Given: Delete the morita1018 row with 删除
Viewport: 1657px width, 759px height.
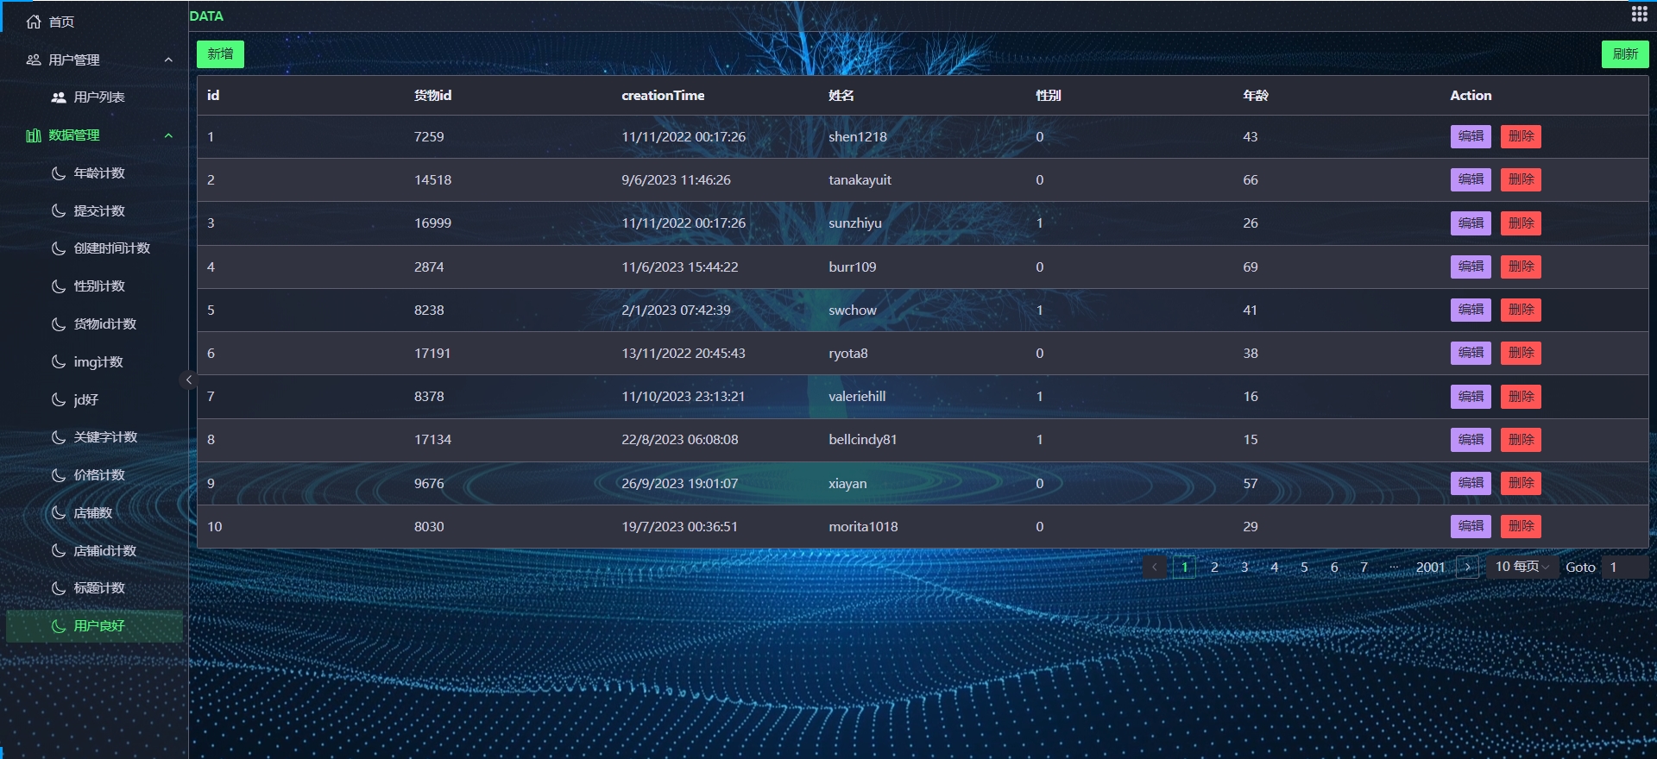Looking at the screenshot, I should point(1521,526).
